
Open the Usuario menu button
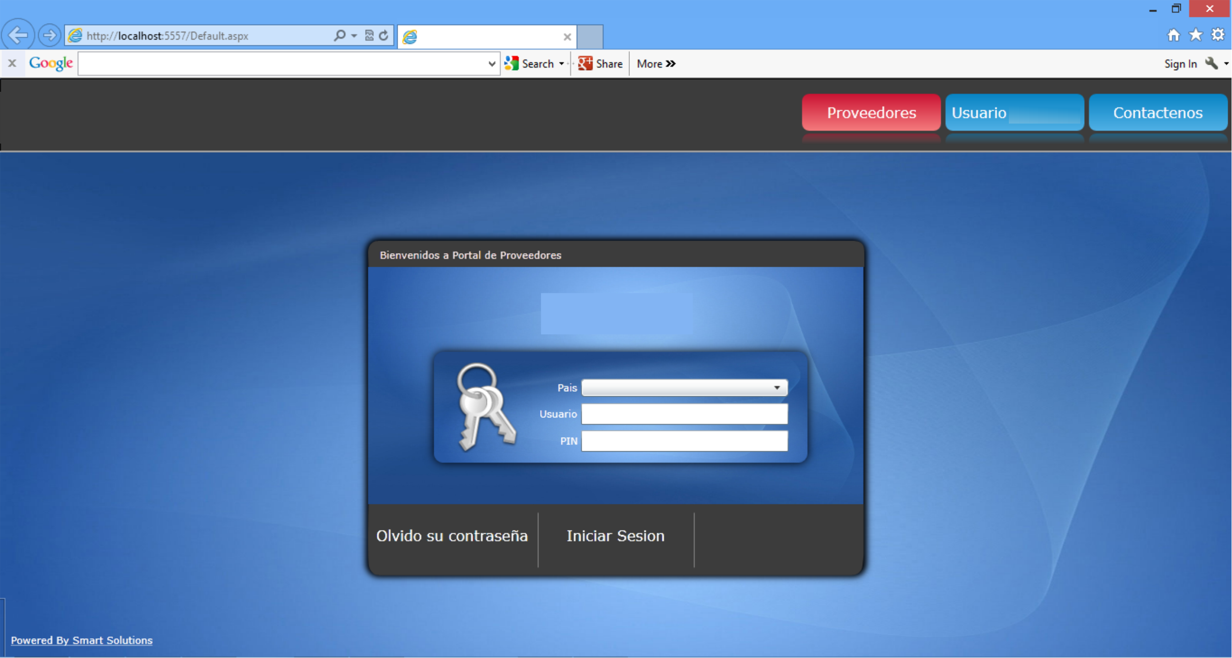pos(1015,113)
